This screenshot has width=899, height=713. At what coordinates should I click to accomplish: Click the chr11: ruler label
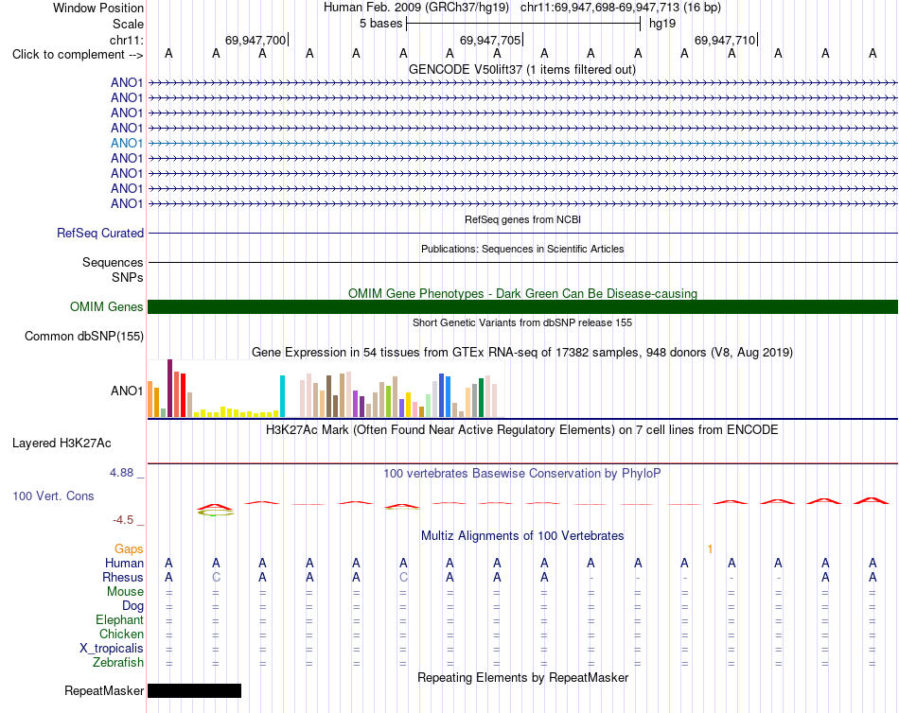point(126,40)
